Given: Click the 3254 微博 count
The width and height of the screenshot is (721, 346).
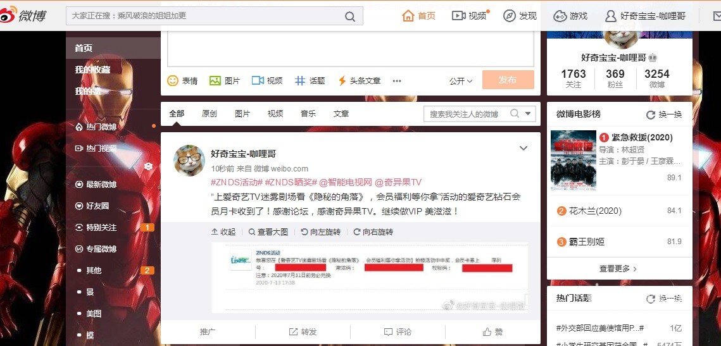Looking at the screenshot, I should pos(657,78).
